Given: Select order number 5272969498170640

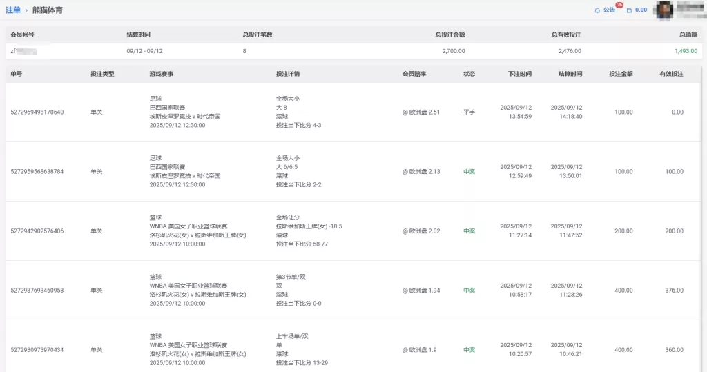Looking at the screenshot, I should pyautogui.click(x=37, y=112).
